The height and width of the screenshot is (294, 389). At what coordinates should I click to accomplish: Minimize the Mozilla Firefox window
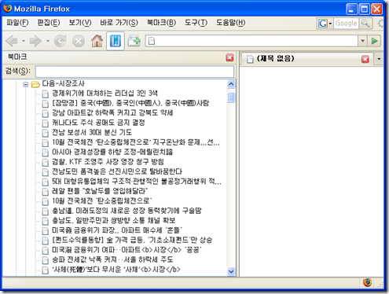[x=351, y=9]
